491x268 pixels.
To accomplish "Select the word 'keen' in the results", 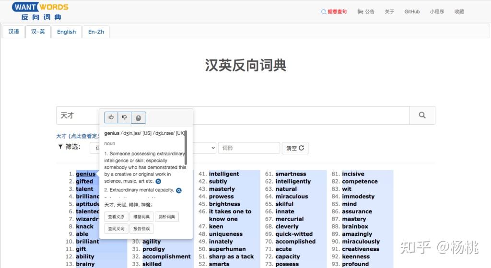I will tap(216, 226).
